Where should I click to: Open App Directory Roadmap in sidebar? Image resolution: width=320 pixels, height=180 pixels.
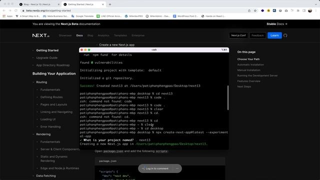coord(53,65)
